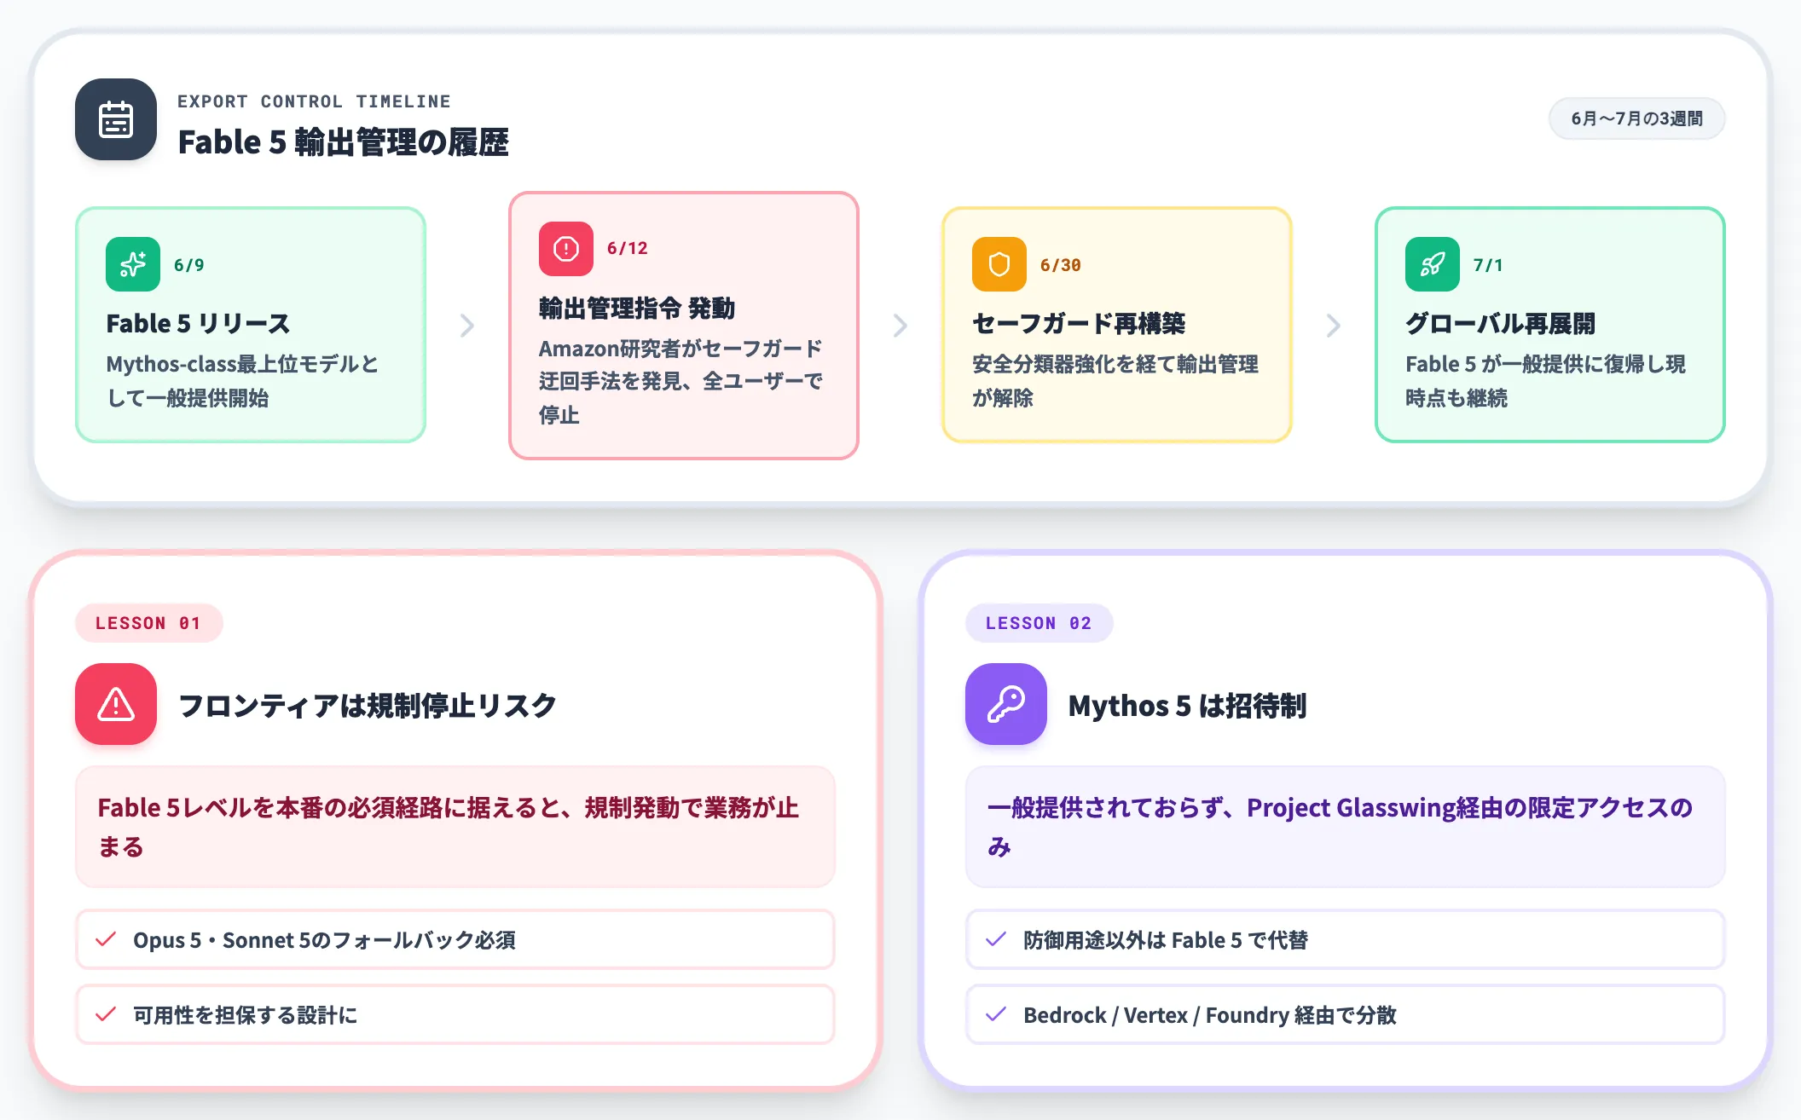Select the セーフガード再構築 timeline card
This screenshot has height=1120, width=1801.
[1117, 325]
